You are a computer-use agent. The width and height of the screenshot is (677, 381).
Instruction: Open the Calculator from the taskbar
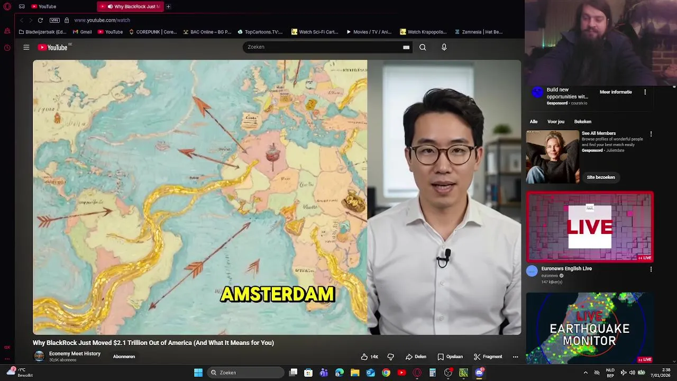pyautogui.click(x=433, y=373)
